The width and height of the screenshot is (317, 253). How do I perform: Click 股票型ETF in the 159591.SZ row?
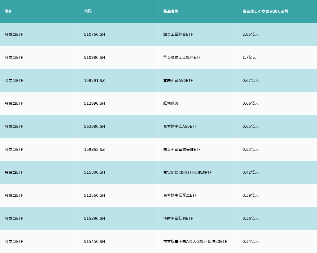[14, 81]
